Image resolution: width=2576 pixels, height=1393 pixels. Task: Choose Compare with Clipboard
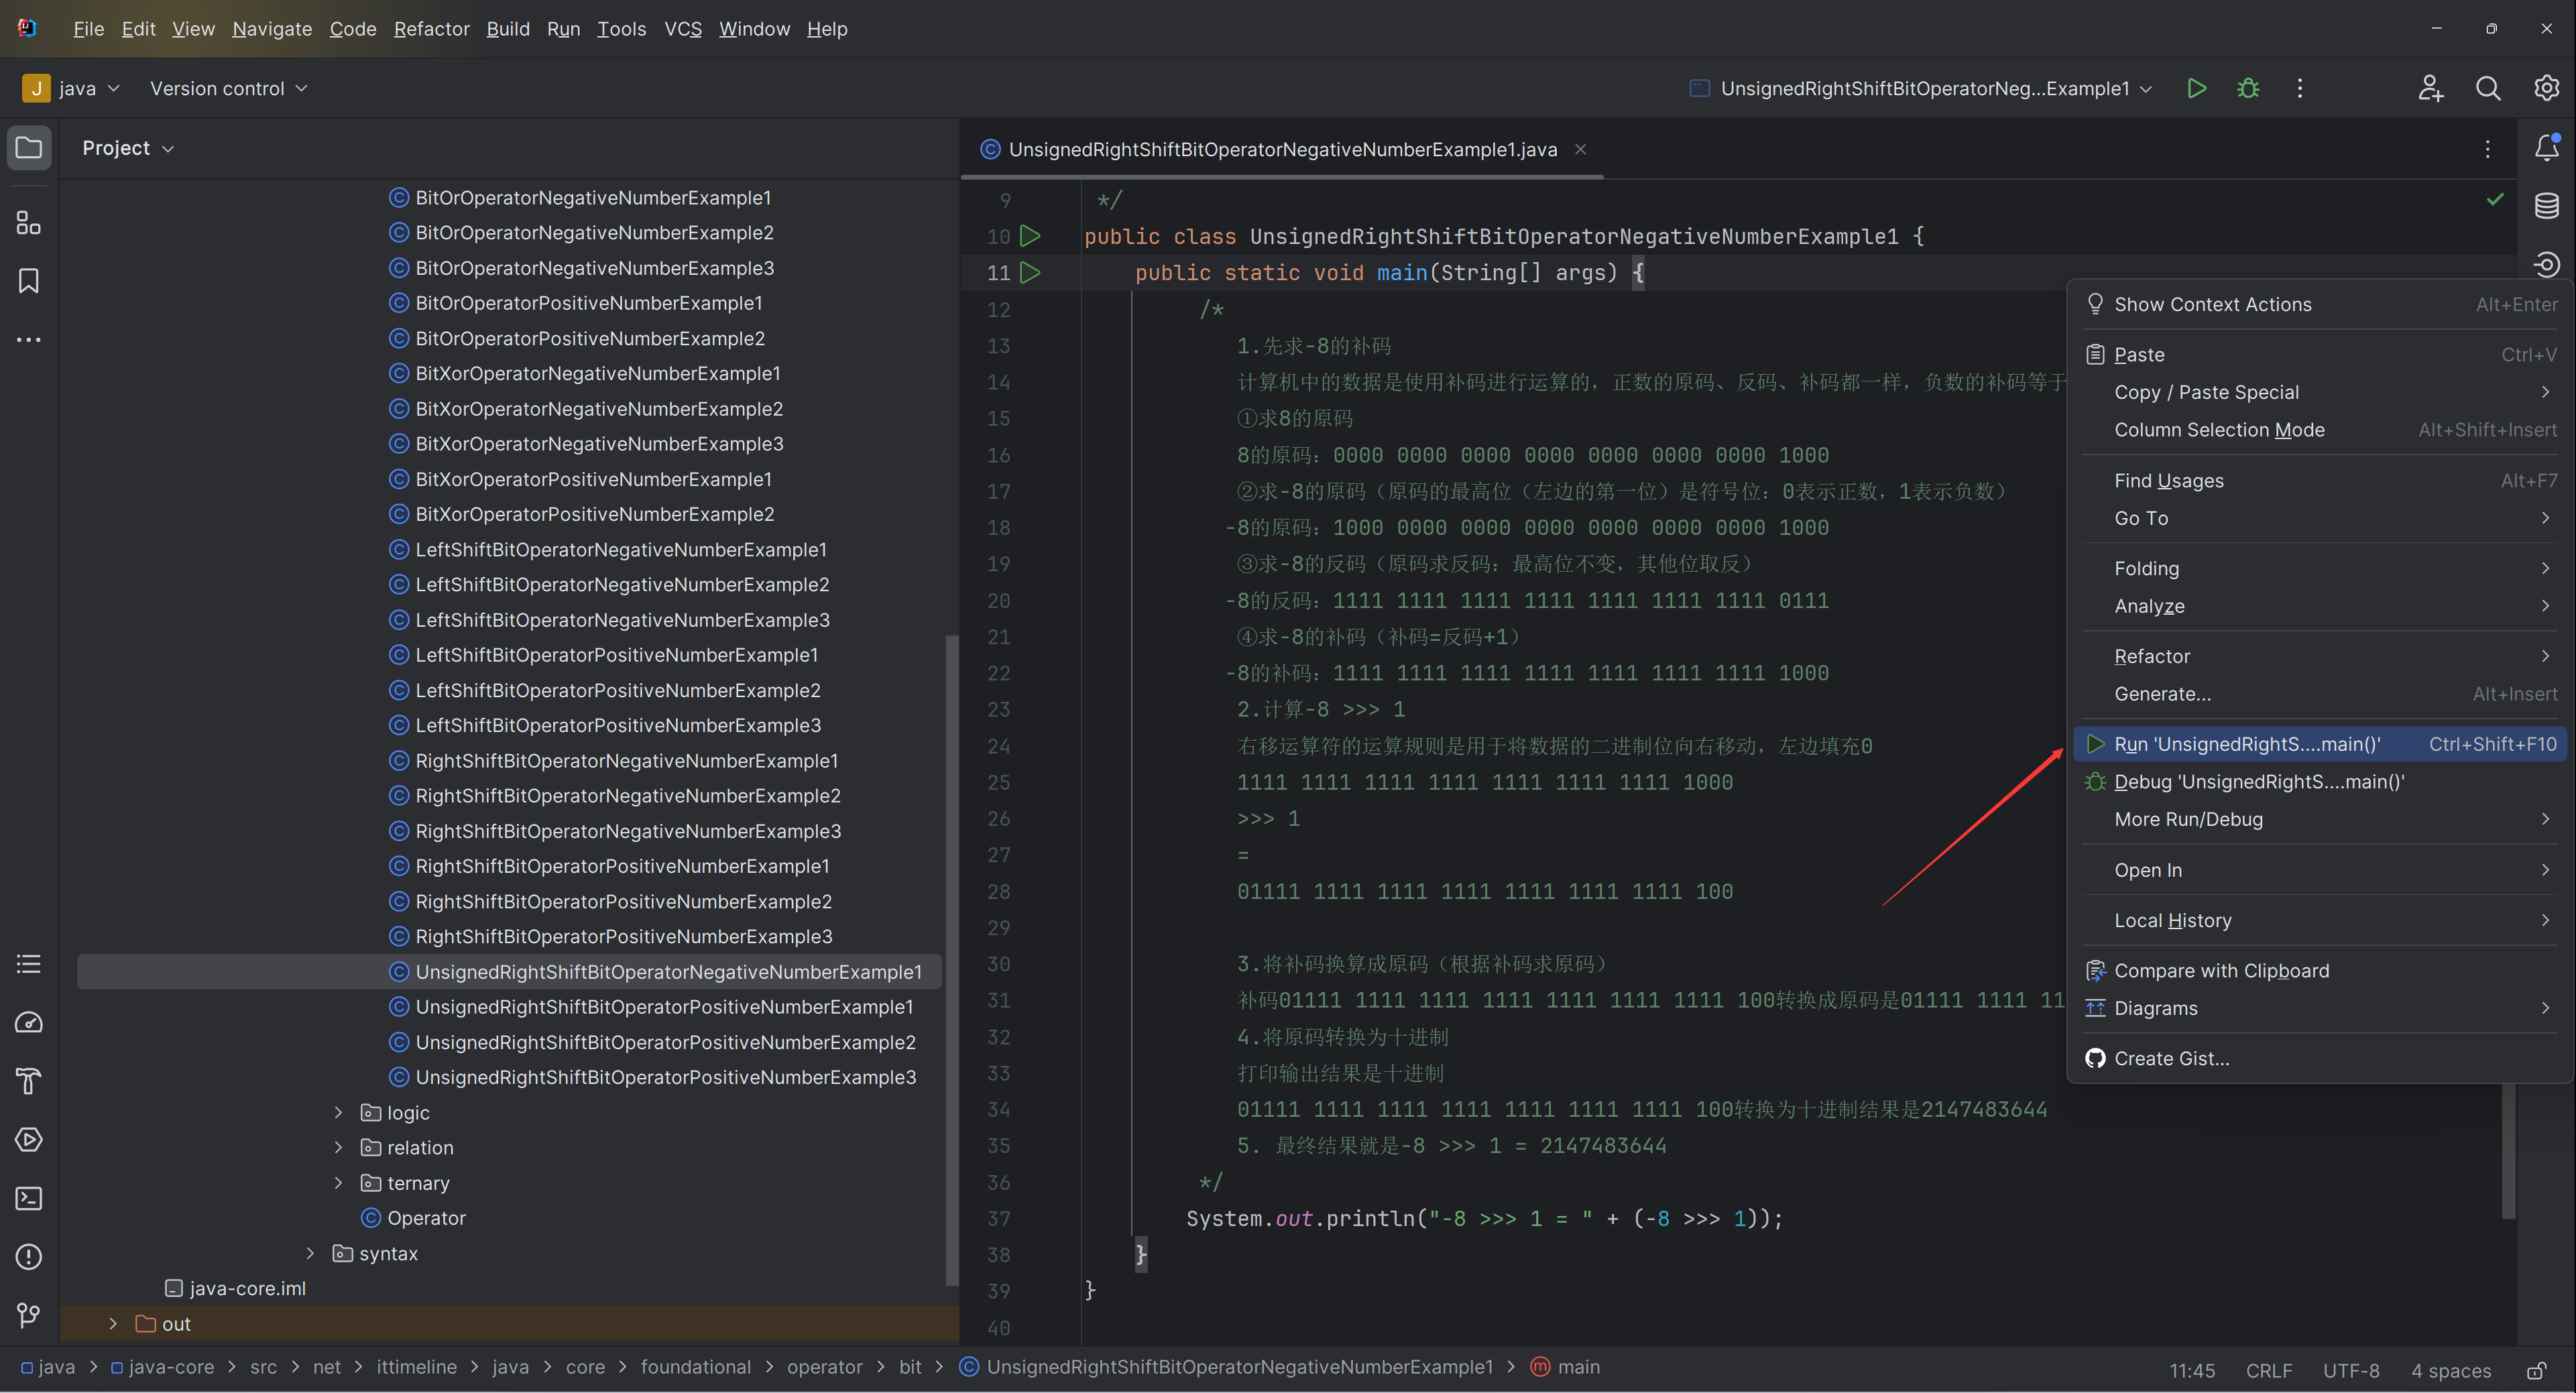pos(2320,970)
